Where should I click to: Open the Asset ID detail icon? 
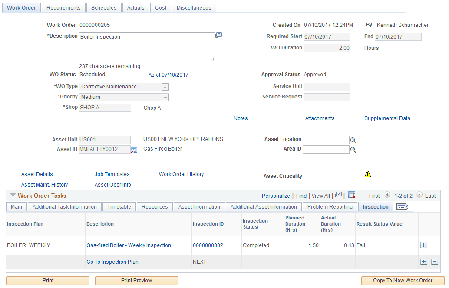(x=134, y=149)
